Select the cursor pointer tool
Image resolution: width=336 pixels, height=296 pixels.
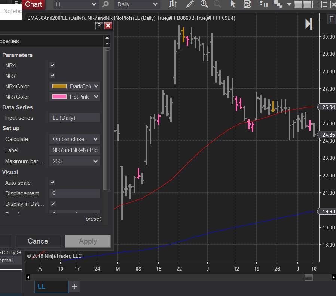point(233,4)
